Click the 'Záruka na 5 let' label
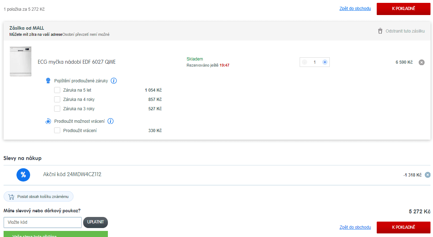This screenshot has height=237, width=433. tap(77, 90)
